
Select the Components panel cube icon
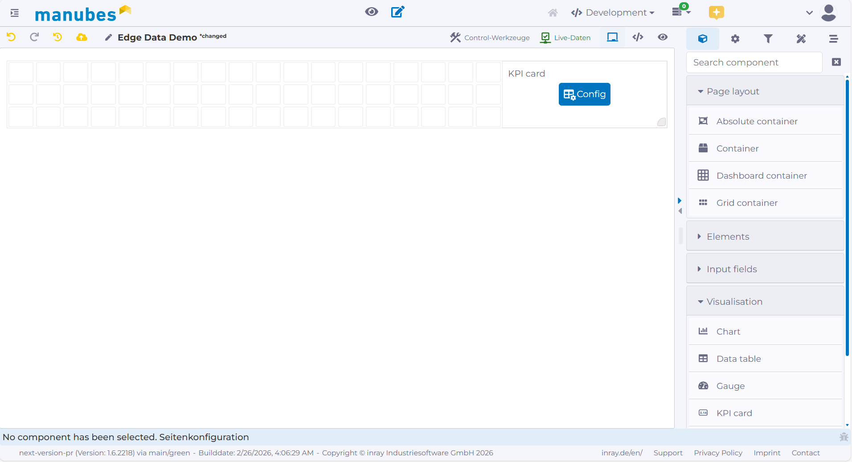tap(703, 38)
